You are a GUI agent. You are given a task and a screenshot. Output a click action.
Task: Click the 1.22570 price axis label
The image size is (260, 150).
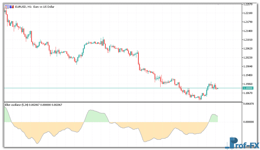[248, 4]
